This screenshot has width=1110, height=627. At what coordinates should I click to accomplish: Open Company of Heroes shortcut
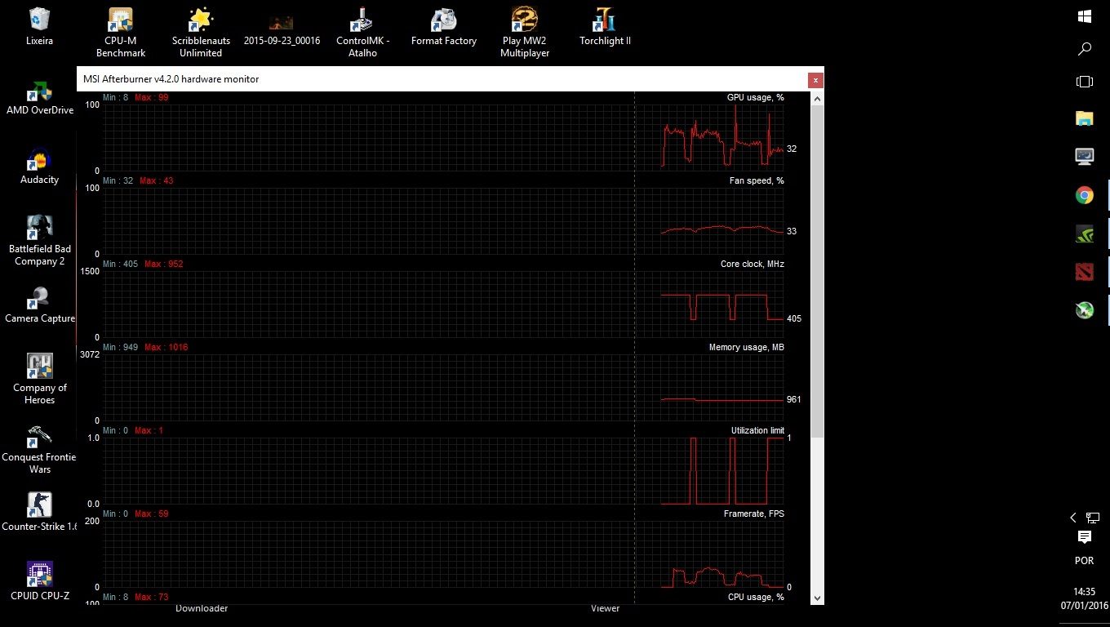(39, 380)
